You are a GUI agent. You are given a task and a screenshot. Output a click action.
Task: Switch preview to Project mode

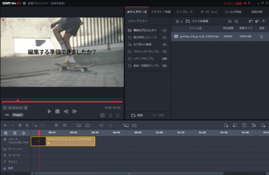click(x=17, y=115)
